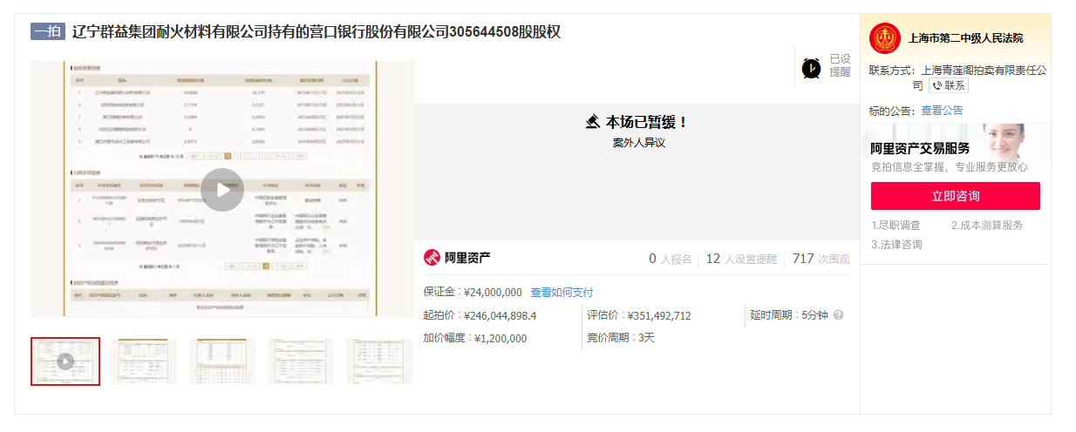
Task: Click the auction title text
Action: point(316,32)
